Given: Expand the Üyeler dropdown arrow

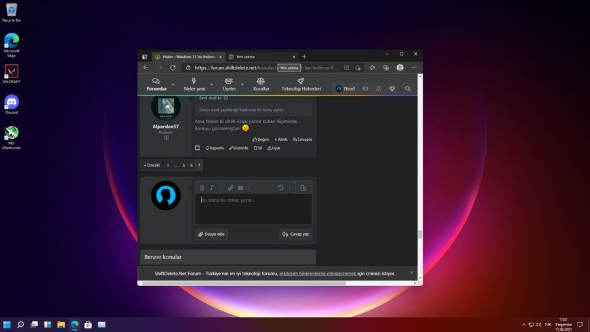Looking at the screenshot, I should tap(242, 84).
